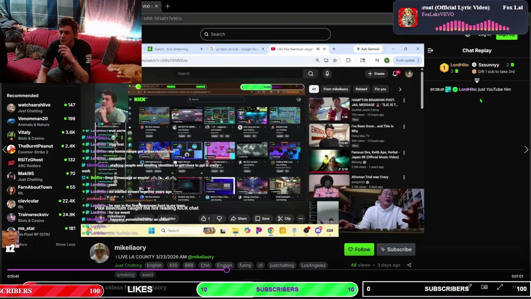Select the From mikeliaory chip

336,89
